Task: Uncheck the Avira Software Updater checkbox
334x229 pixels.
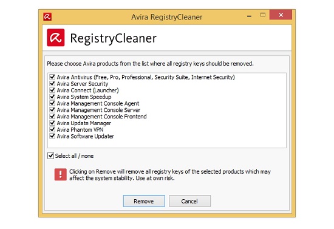Action: coord(52,136)
